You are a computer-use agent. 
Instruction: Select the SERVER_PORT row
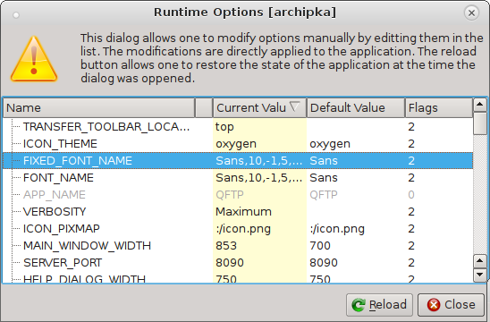[238, 263]
